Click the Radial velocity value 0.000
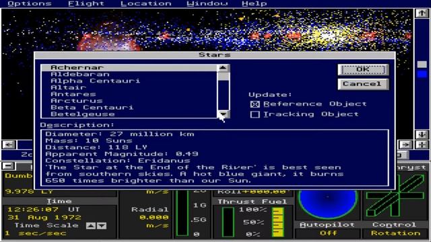This screenshot has width=431, height=242. pos(154,217)
